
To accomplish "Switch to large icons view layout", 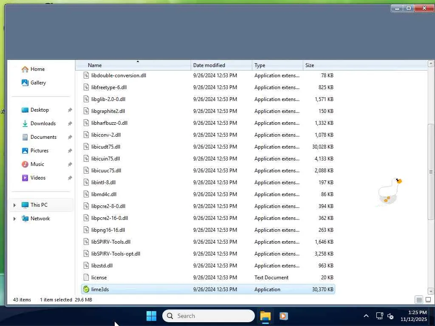I will [428, 300].
